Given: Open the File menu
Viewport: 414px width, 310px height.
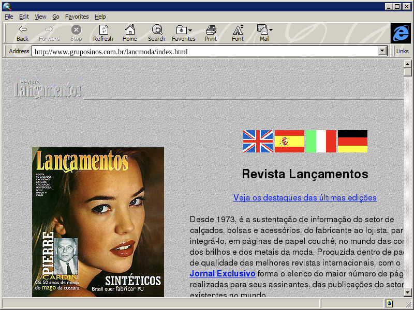Looking at the screenshot, I should pyautogui.click(x=9, y=17).
